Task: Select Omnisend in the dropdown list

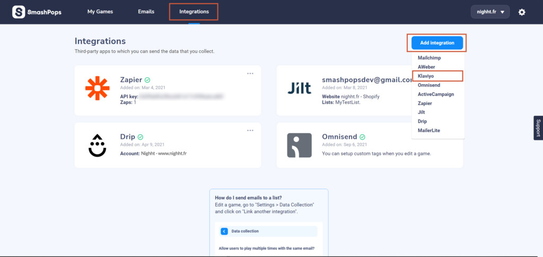Action: point(428,85)
